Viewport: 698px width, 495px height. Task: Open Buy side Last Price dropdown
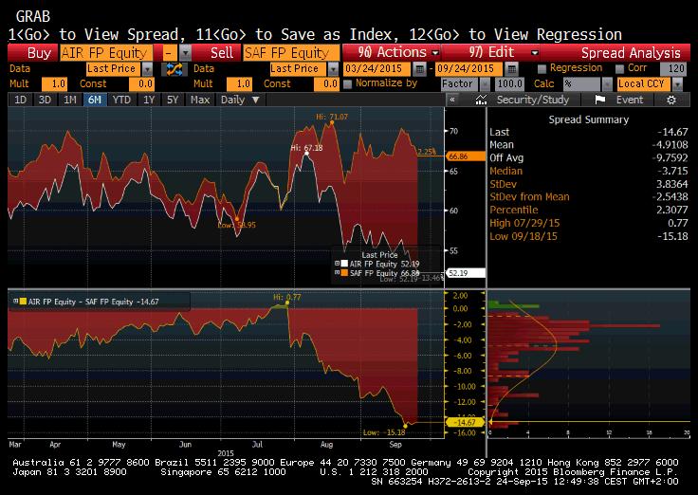coord(147,69)
